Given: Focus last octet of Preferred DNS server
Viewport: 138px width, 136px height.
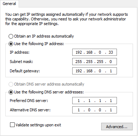Looking at the screenshot, I should pyautogui.click(x=111, y=101).
